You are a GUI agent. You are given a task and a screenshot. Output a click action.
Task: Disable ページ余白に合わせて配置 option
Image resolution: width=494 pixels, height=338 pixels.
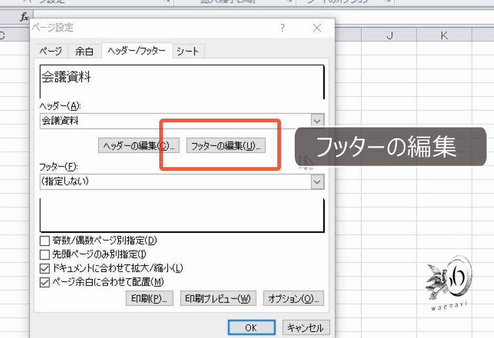(x=44, y=282)
